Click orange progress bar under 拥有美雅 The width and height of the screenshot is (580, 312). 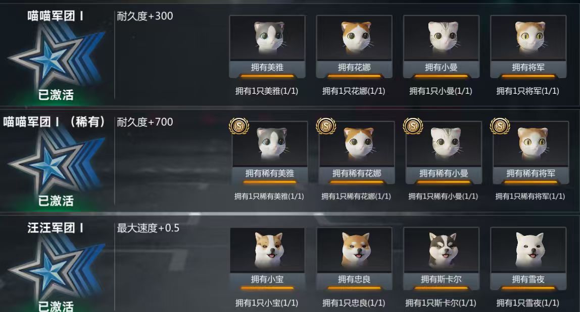pyautogui.click(x=267, y=76)
